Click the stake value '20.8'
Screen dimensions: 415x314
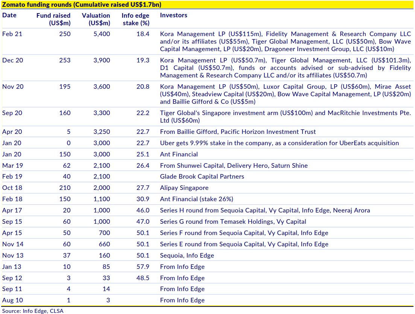point(143,87)
